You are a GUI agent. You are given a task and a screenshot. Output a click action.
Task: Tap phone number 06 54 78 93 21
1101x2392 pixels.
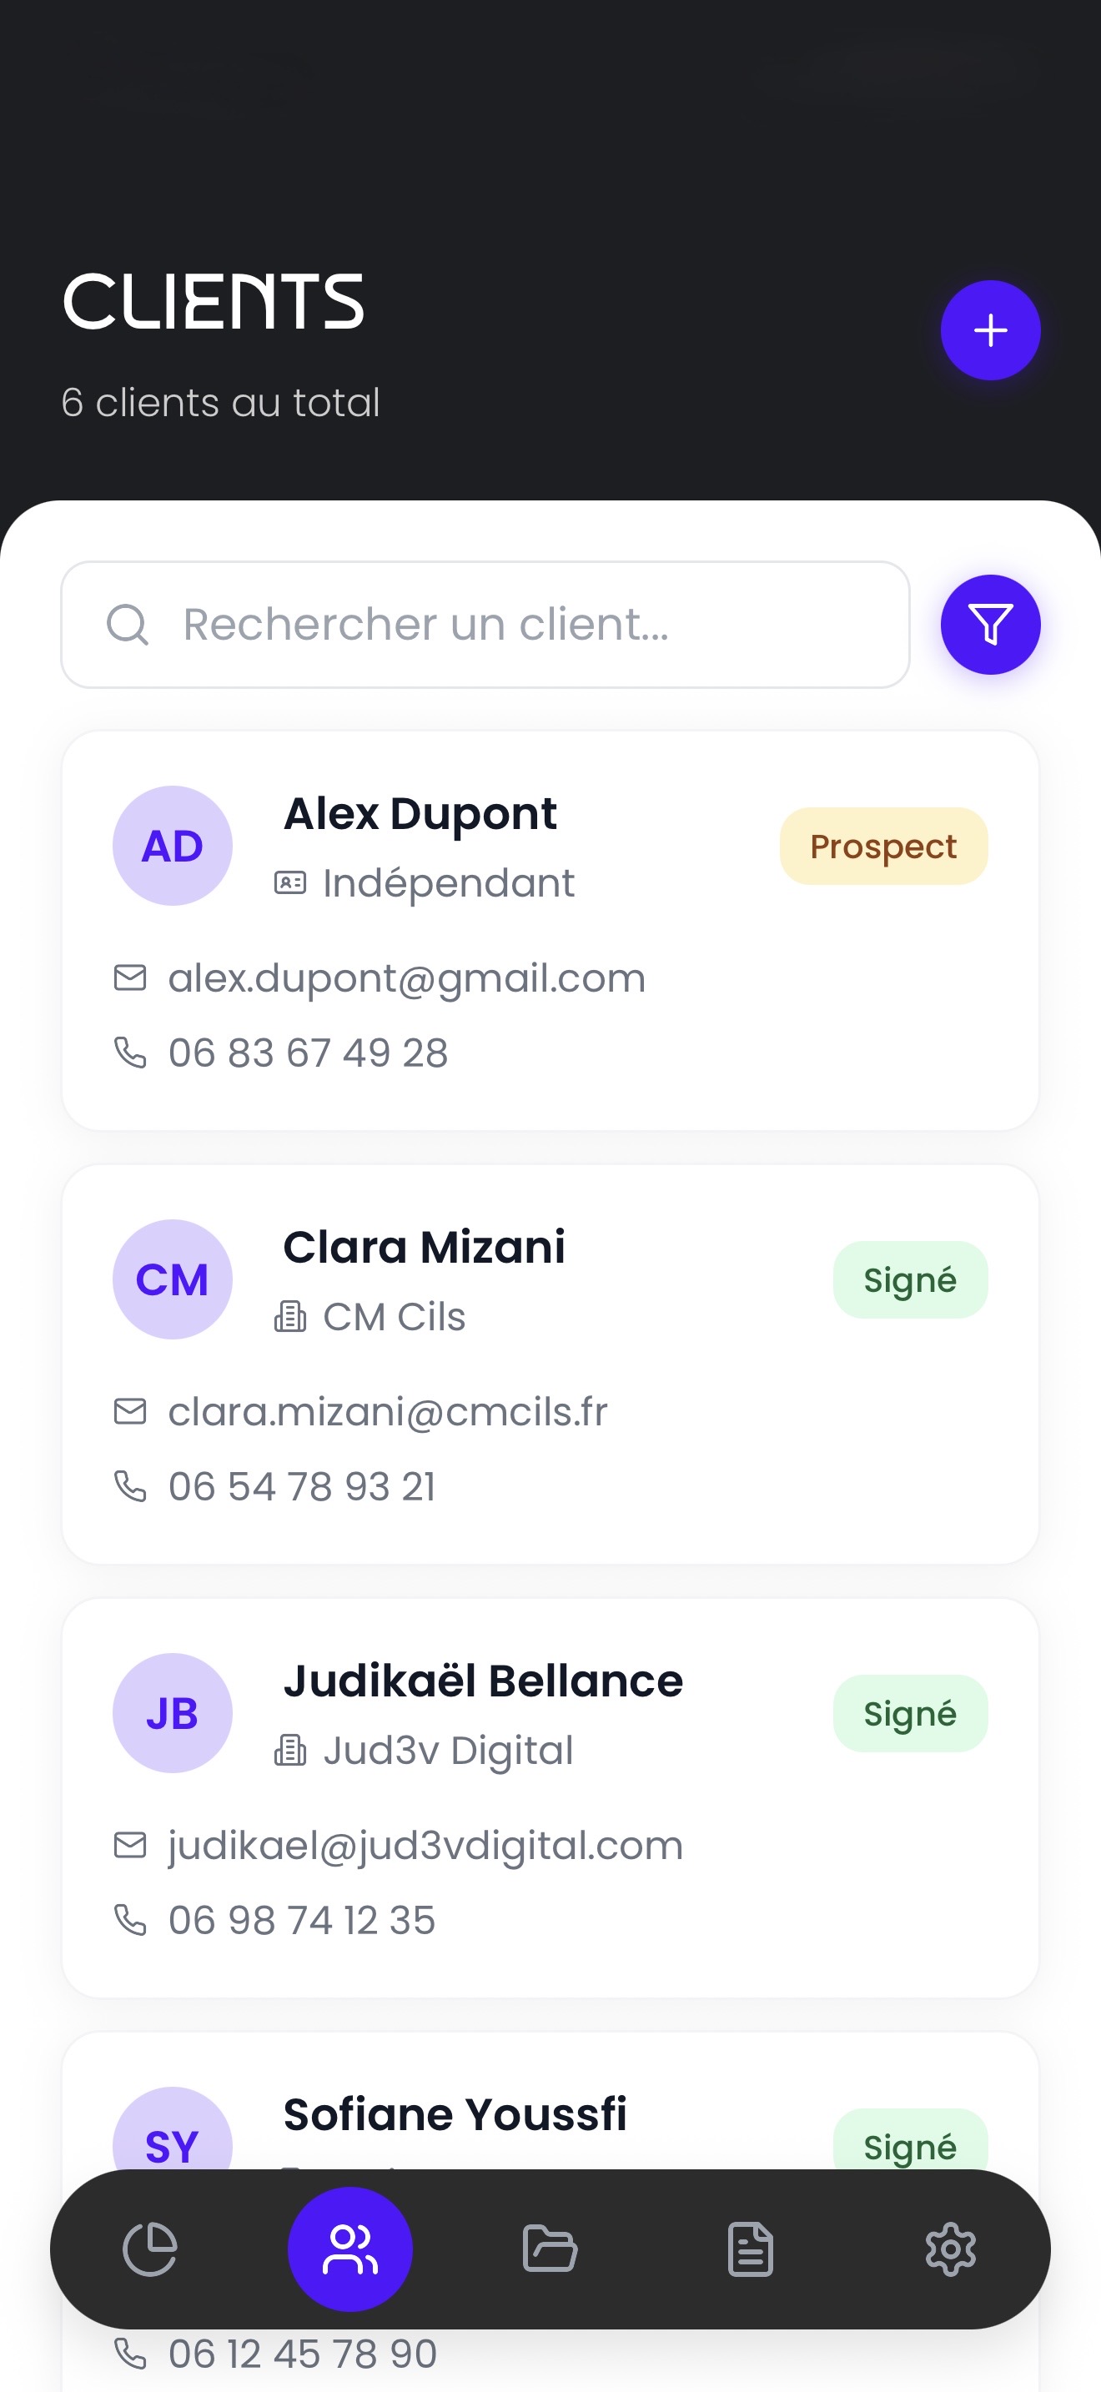pyautogui.click(x=302, y=1486)
